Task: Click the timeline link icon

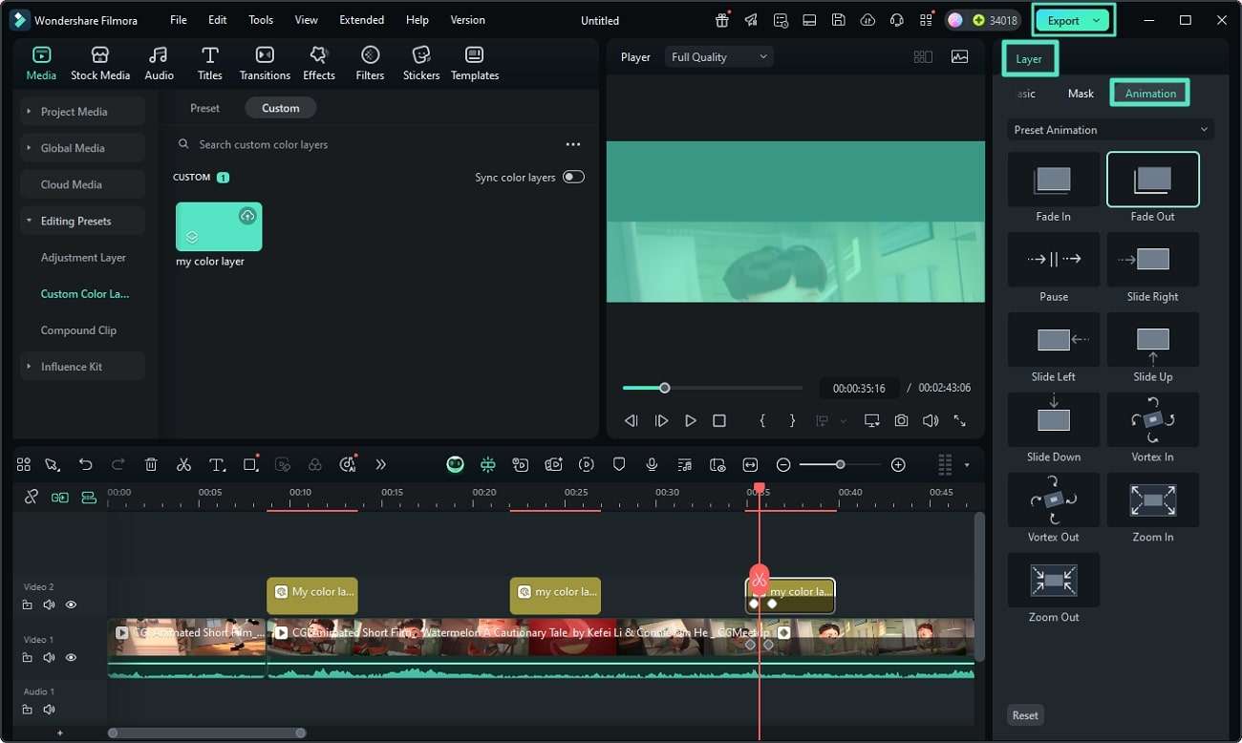Action: pos(32,497)
